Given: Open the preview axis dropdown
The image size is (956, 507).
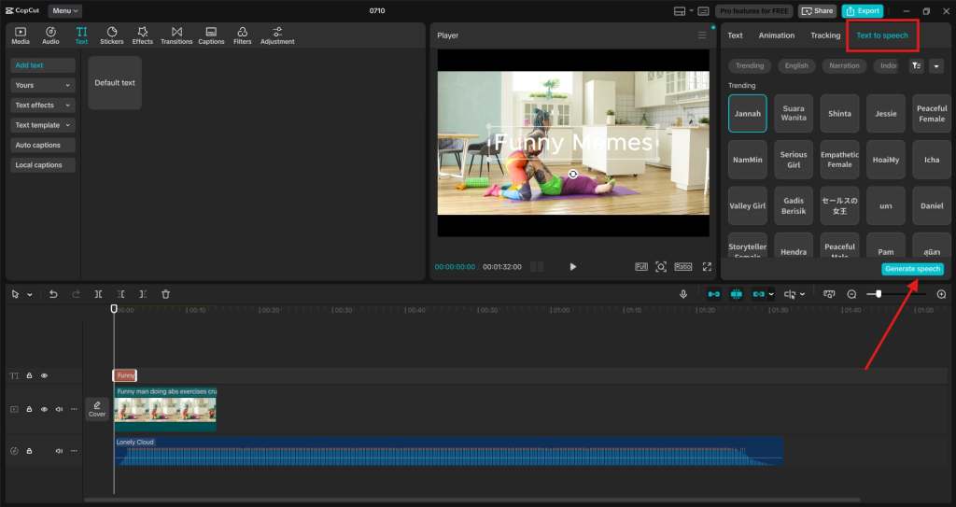Looking at the screenshot, I should (x=802, y=294).
